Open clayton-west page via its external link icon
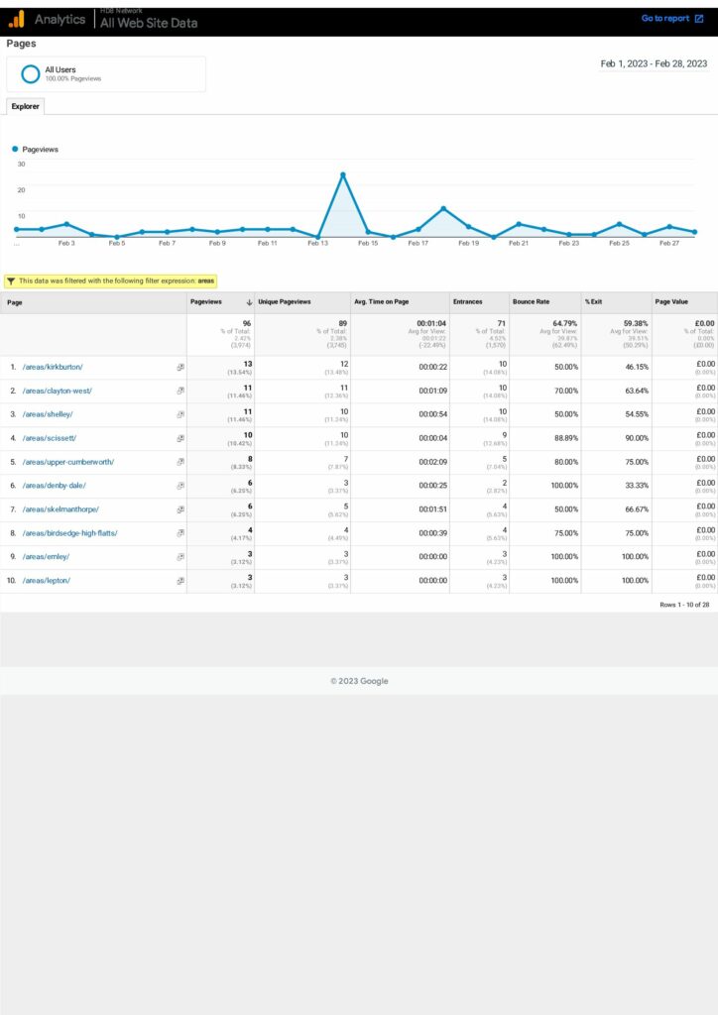This screenshot has width=718, height=1015. 180,391
